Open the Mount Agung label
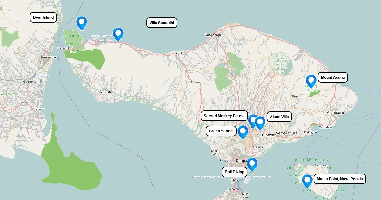 click(x=333, y=77)
